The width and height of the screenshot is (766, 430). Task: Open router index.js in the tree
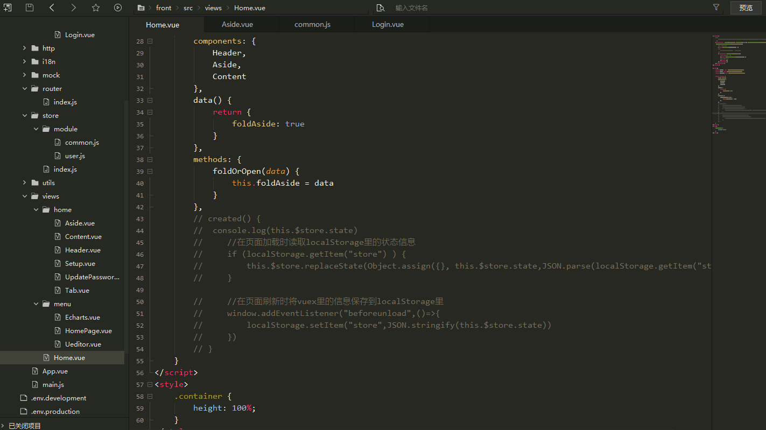[65, 102]
